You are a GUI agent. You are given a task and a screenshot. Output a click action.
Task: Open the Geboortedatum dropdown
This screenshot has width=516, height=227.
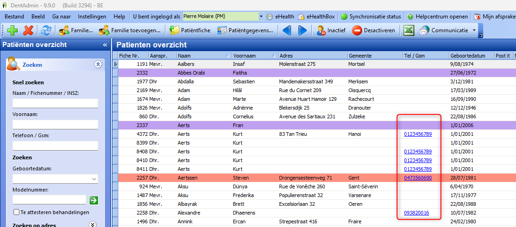(94, 179)
